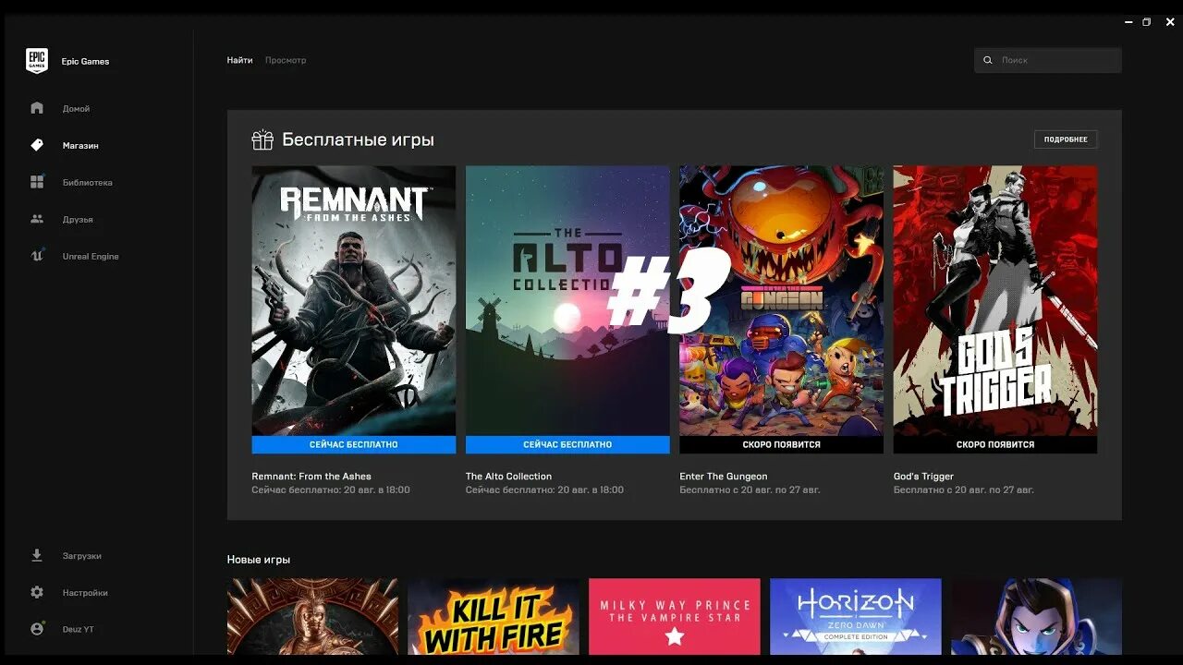This screenshot has height=665, width=1183.
Task: Click Alto Collection's Сейчас бесплатно date text
Action: pos(544,490)
